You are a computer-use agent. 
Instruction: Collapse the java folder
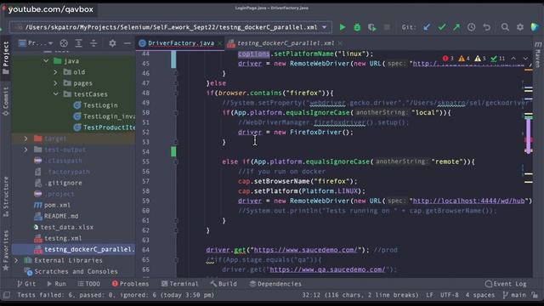click(46, 60)
